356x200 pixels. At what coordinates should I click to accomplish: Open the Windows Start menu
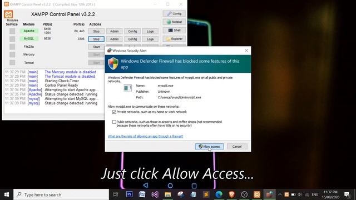[x=7, y=194]
